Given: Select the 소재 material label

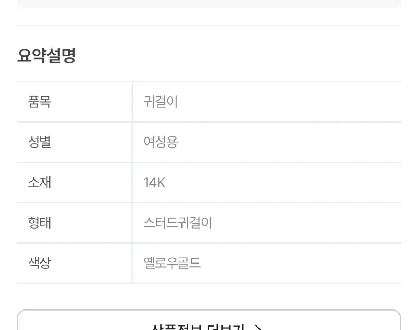Looking at the screenshot, I should point(39,182).
